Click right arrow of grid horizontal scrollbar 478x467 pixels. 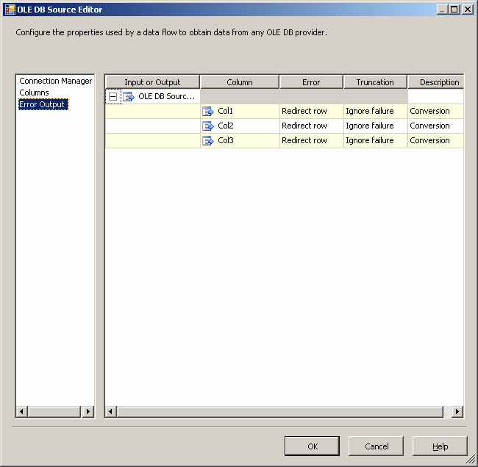[457, 412]
